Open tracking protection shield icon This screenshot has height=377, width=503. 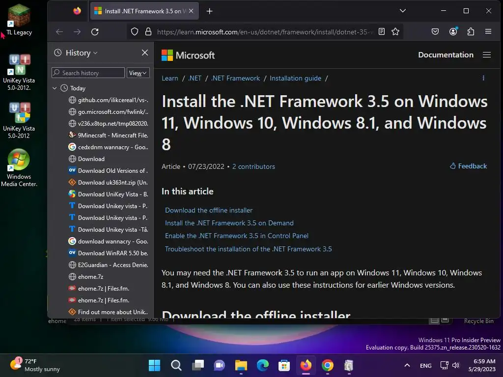(135, 32)
